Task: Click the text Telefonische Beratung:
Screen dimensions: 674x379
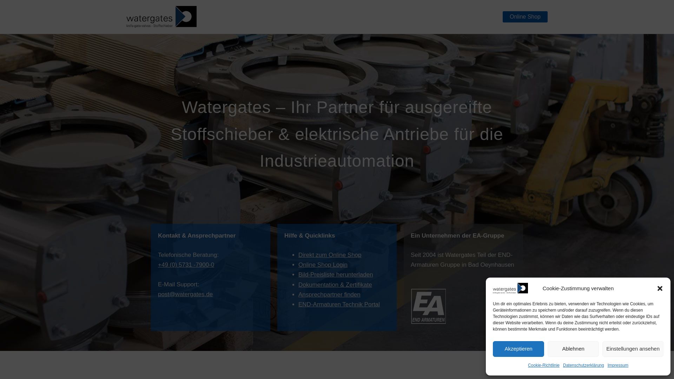Action: pos(188,255)
